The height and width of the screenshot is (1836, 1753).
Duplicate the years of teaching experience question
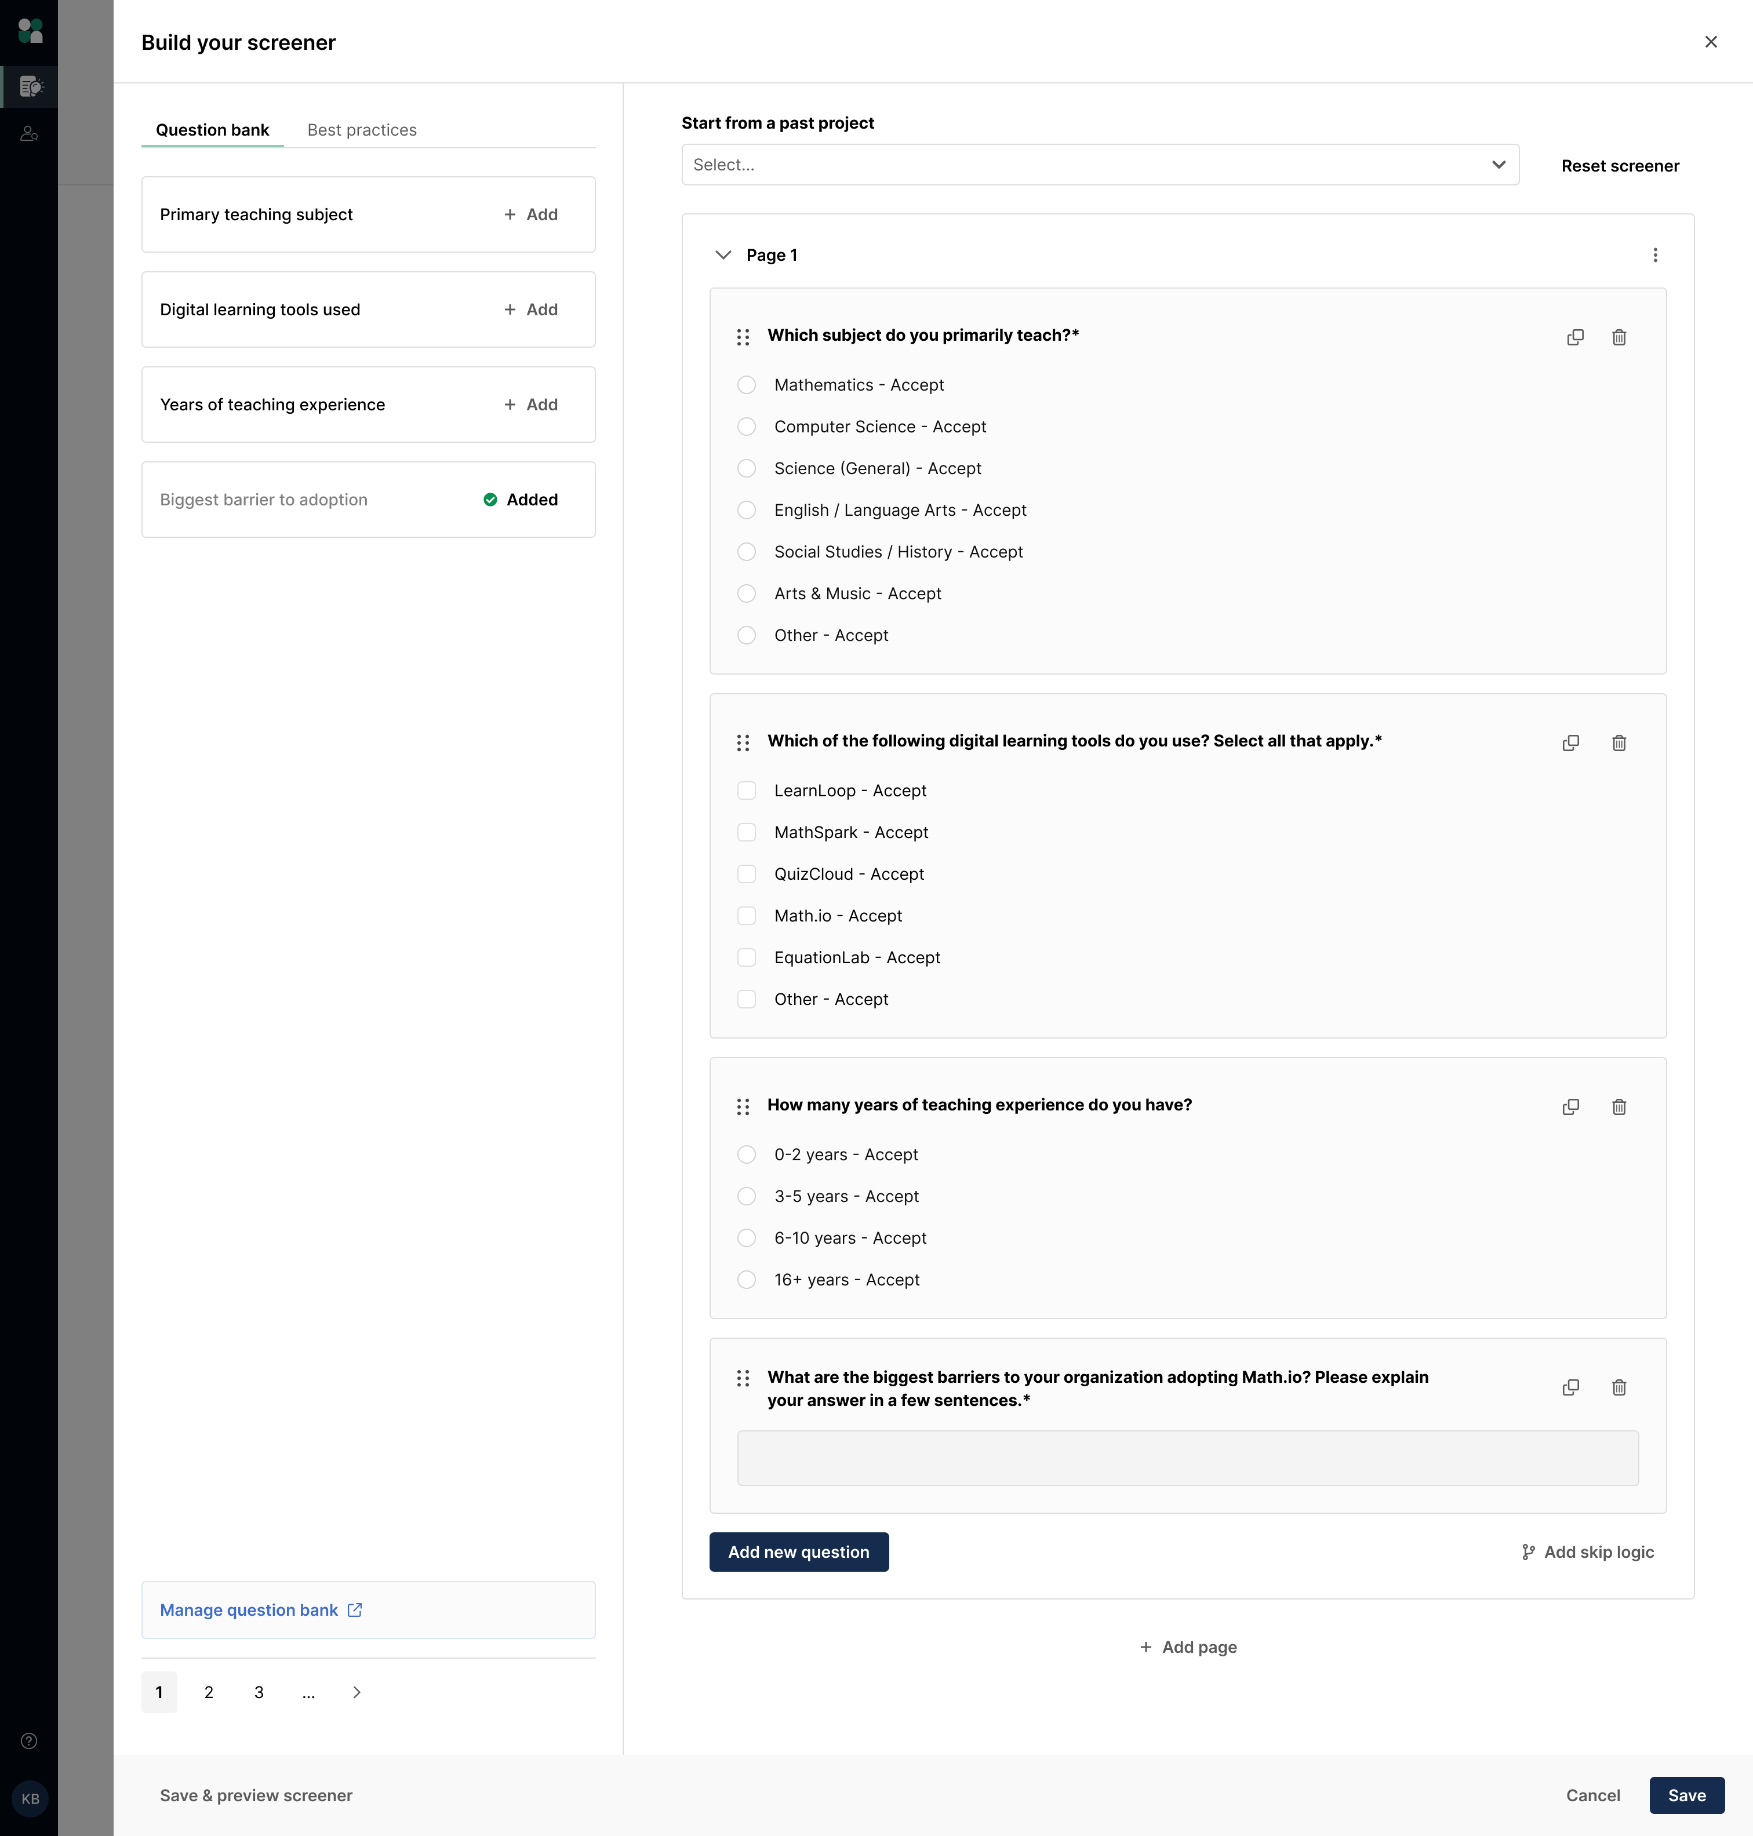point(1571,1107)
